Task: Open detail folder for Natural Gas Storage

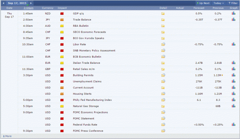Action: [163, 106]
